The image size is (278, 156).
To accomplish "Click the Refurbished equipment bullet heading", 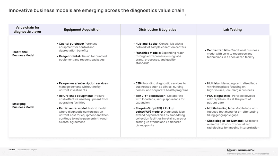I will [x=76, y=96].
